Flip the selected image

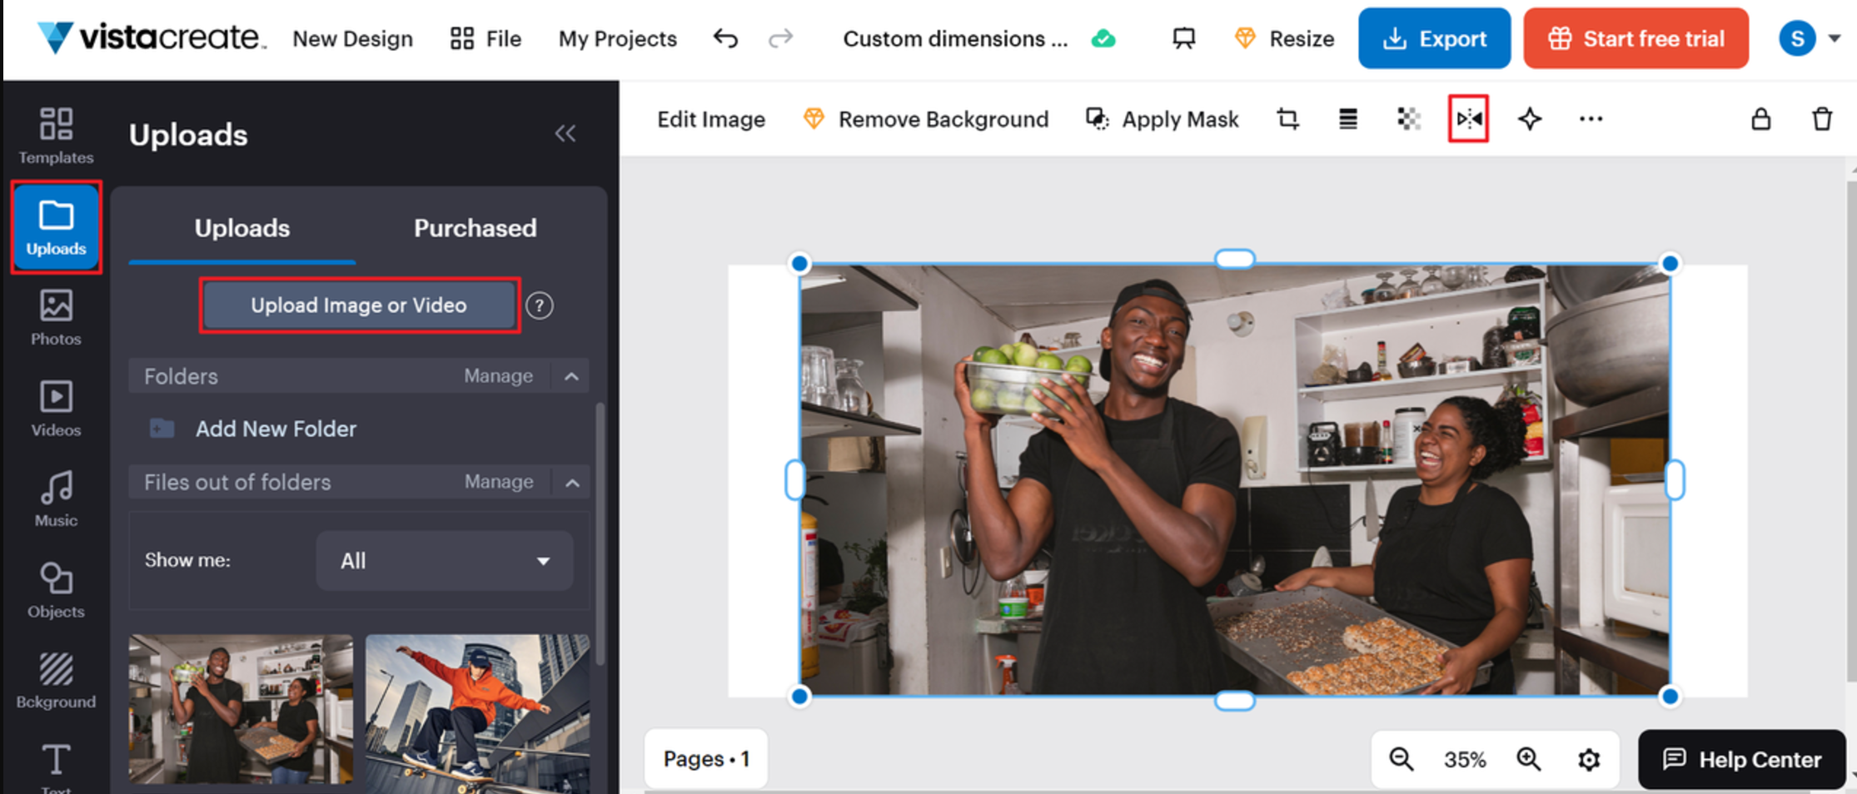coord(1468,119)
